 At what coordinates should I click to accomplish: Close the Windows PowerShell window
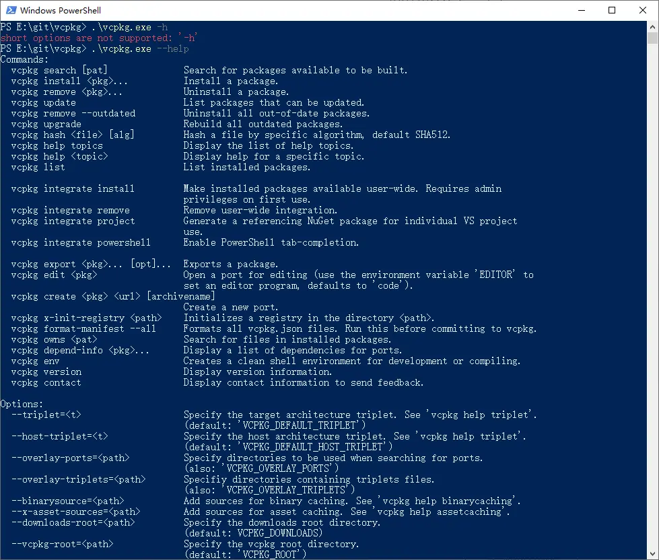point(643,10)
